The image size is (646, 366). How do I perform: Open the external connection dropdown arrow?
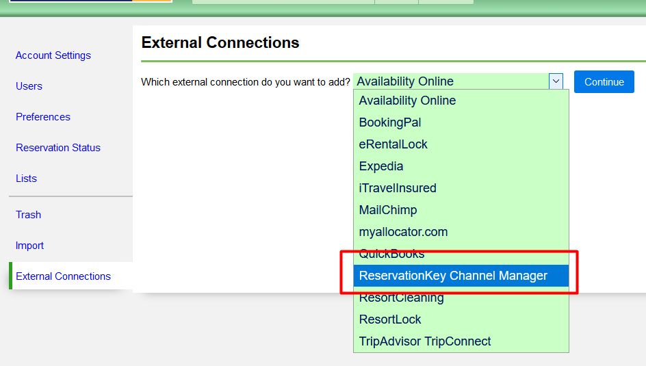(x=556, y=81)
